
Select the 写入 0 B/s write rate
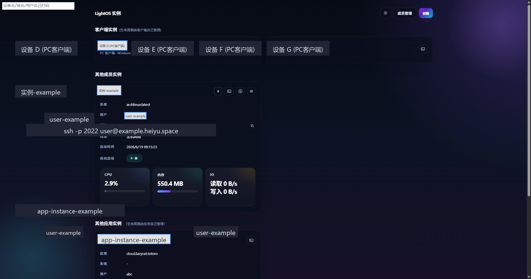click(x=223, y=192)
